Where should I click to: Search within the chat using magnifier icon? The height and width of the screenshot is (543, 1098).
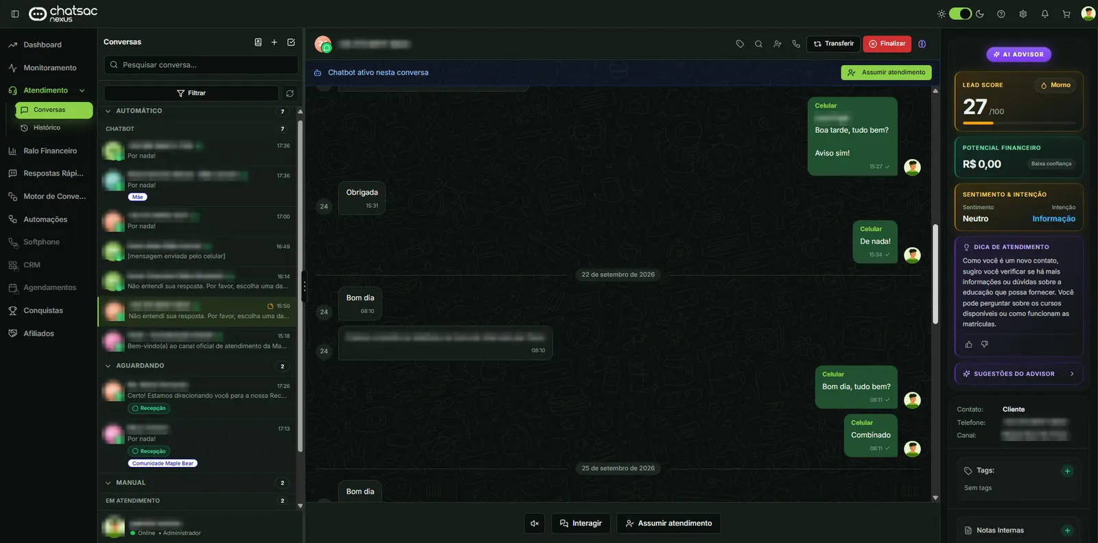pos(758,44)
